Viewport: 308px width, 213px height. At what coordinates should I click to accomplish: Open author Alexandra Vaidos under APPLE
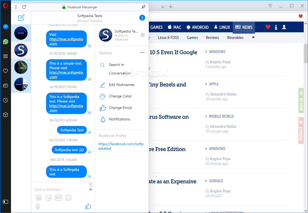[x=223, y=94]
